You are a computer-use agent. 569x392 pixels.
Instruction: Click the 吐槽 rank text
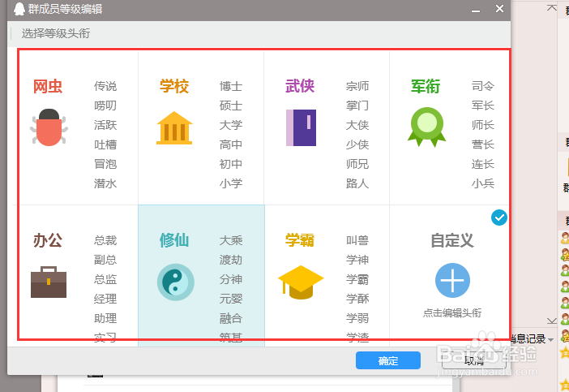(105, 144)
